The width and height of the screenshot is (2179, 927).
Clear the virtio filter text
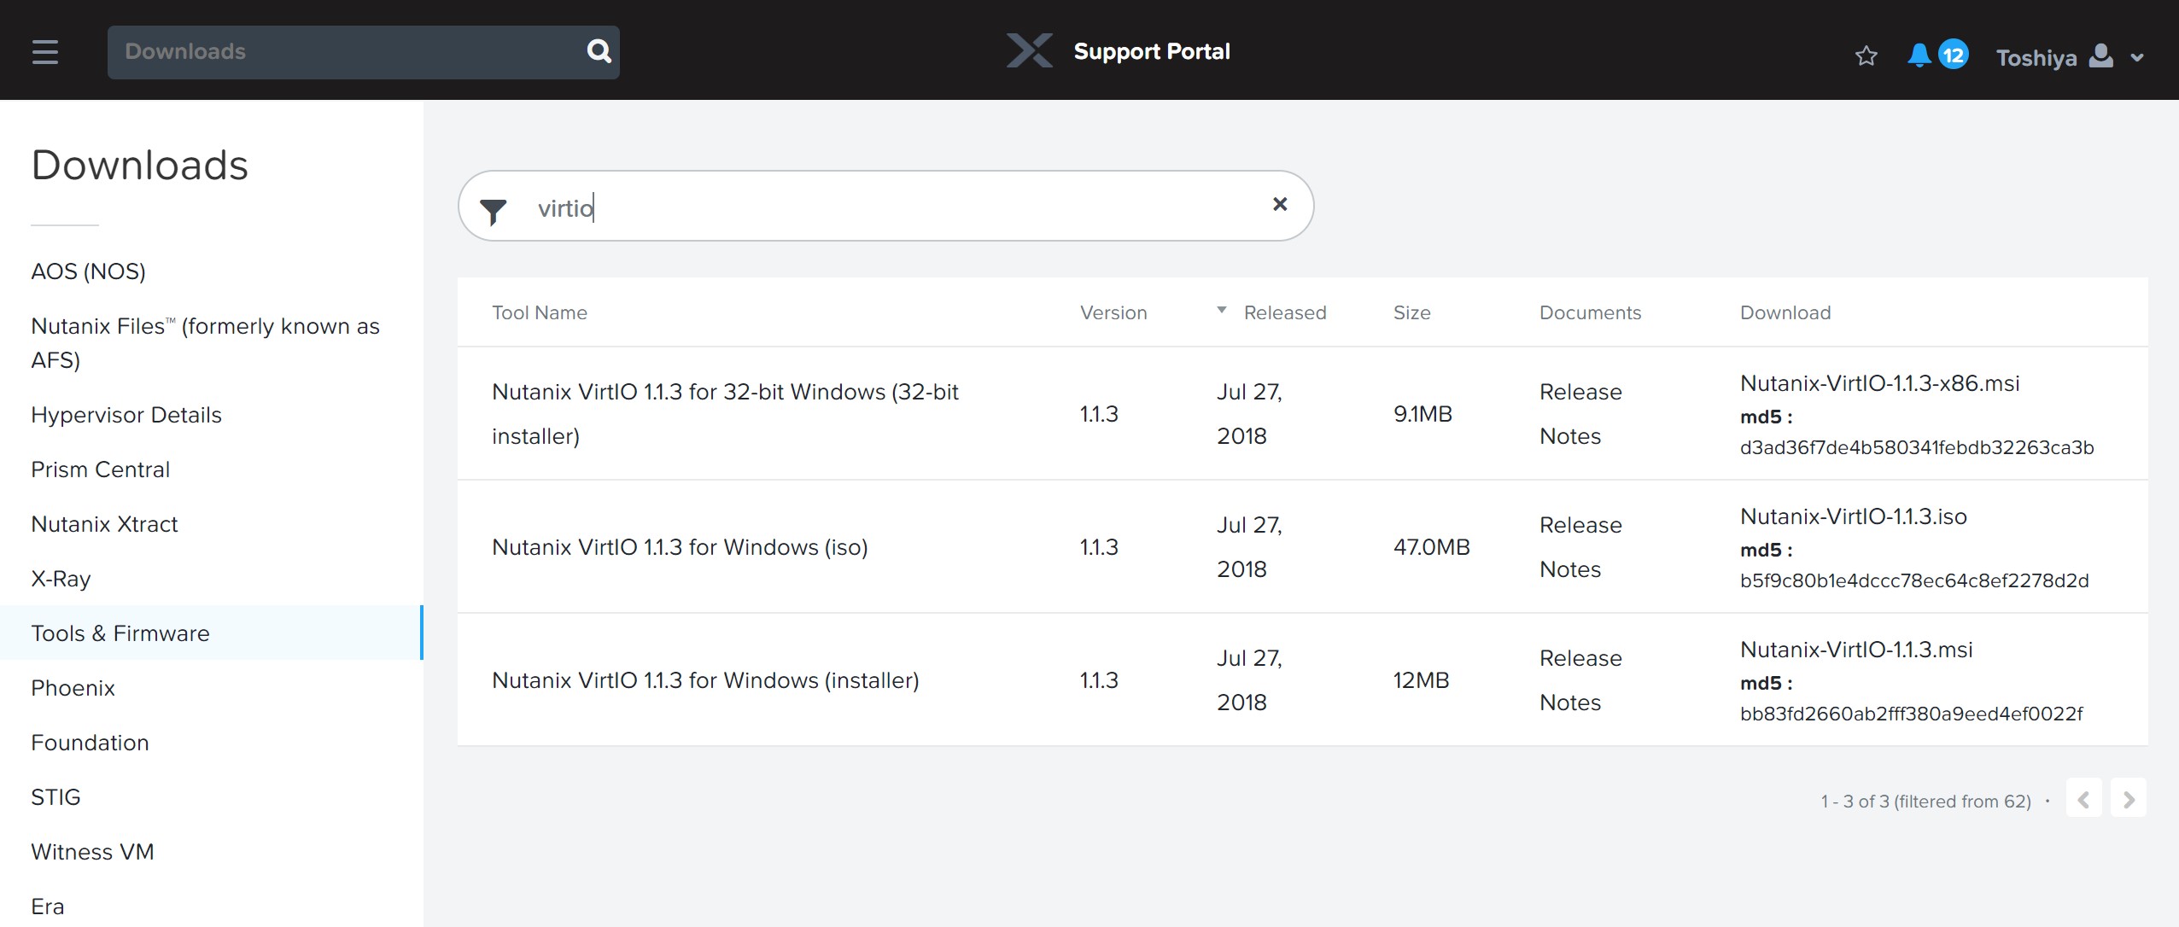[1280, 204]
